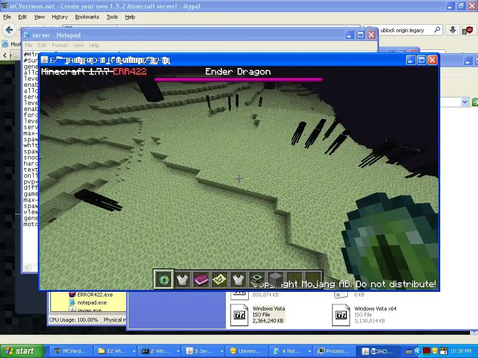Click the glitched-title Java taskbar button

[378, 351]
